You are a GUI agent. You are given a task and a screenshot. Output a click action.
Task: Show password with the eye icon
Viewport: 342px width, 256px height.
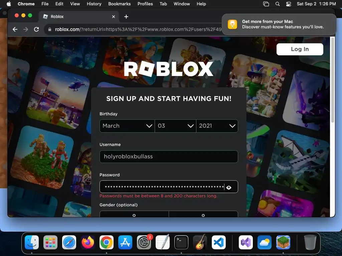pos(228,187)
